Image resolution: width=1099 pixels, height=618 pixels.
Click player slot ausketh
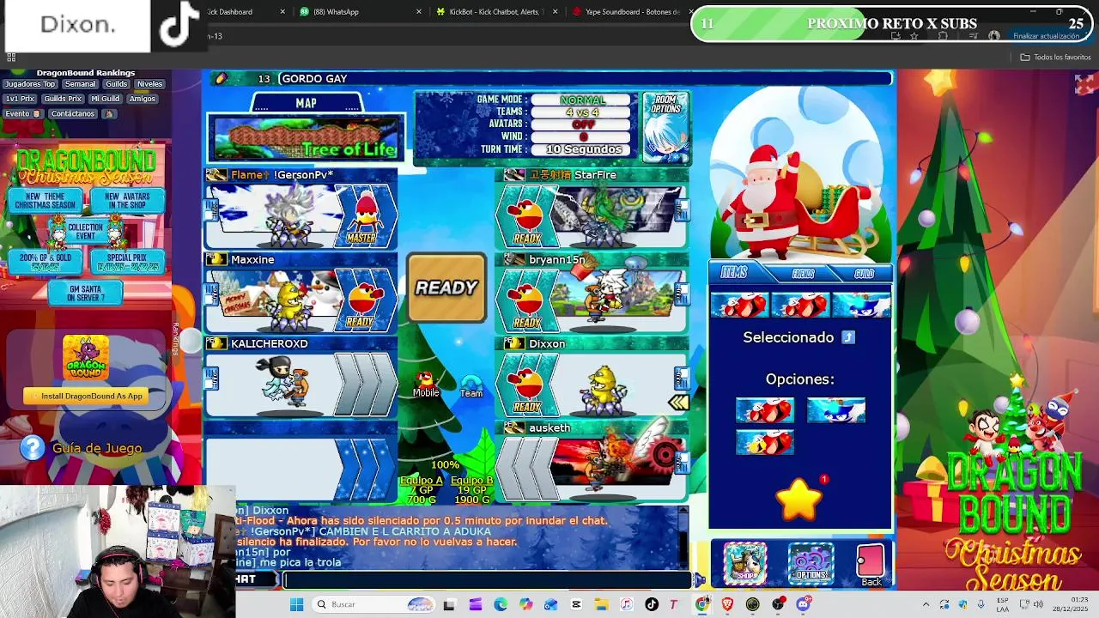592,461
